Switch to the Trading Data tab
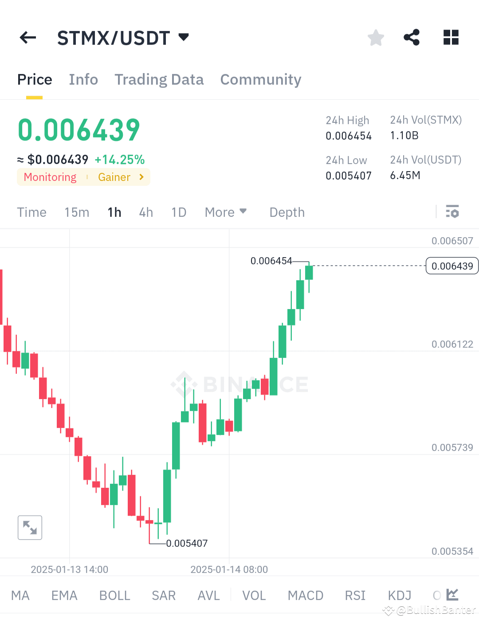The height and width of the screenshot is (620, 479). [159, 79]
